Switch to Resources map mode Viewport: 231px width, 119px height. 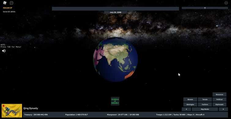click(x=219, y=95)
